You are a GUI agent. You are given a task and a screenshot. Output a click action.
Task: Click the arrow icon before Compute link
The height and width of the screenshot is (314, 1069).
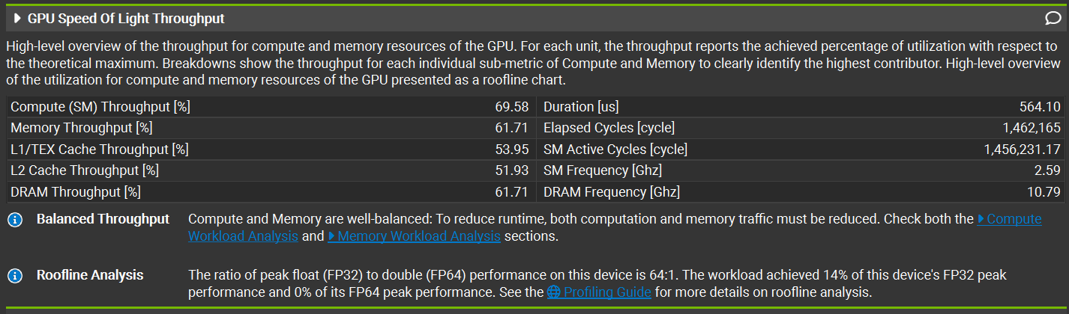pyautogui.click(x=981, y=219)
